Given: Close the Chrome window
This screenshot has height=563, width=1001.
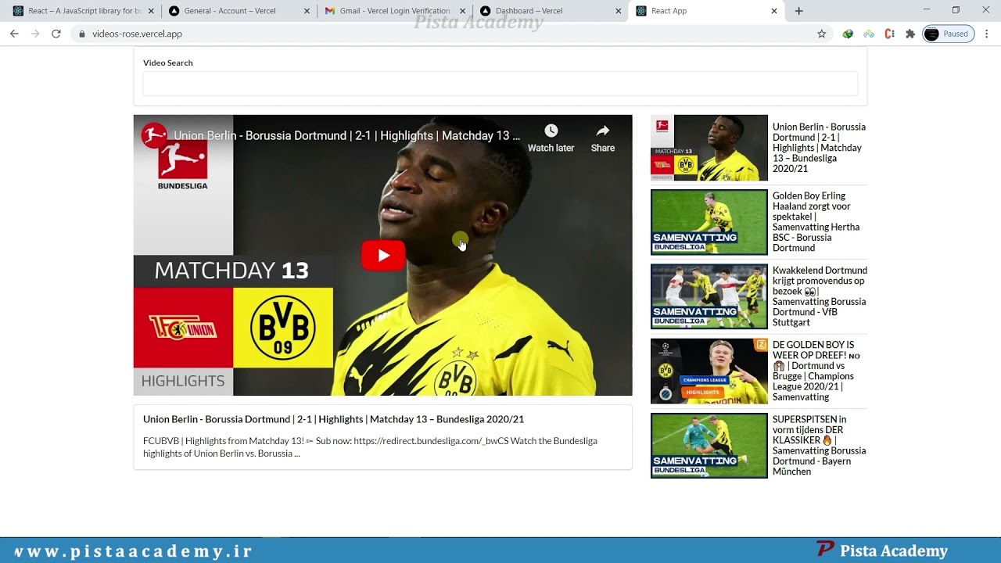Looking at the screenshot, I should click(985, 10).
